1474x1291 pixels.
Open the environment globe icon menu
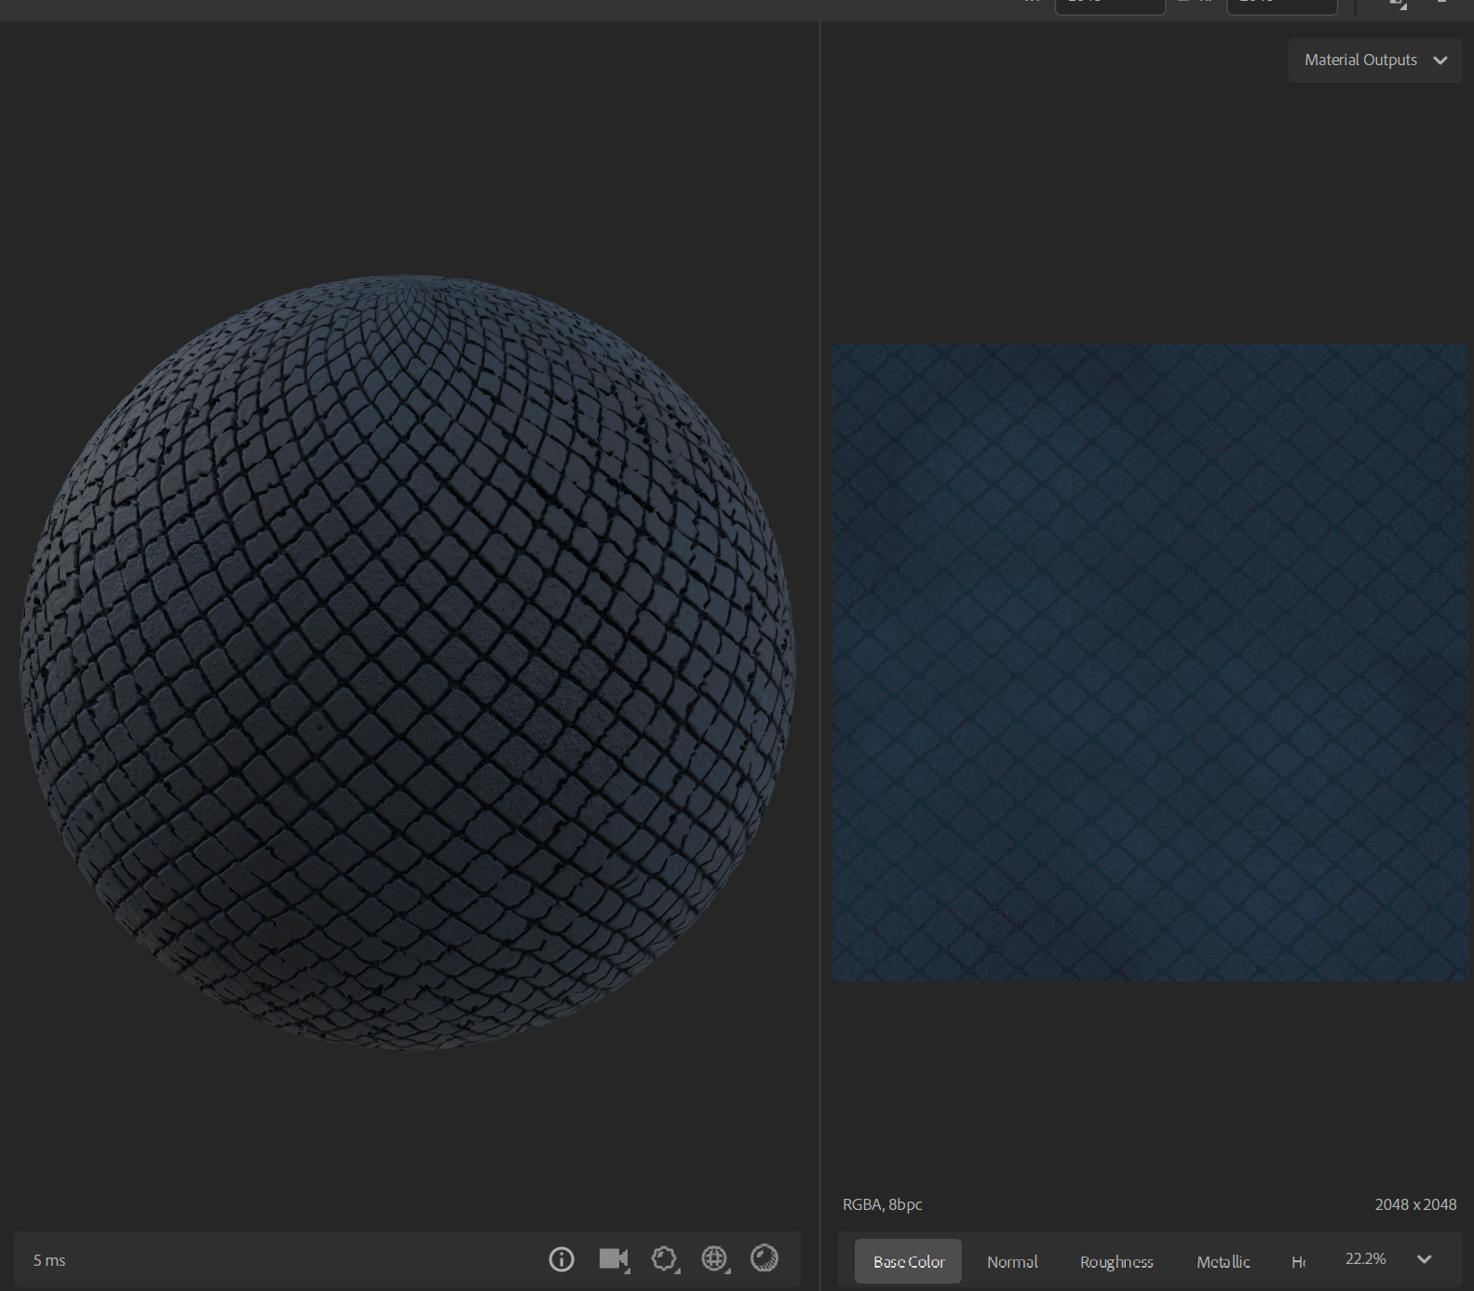[x=714, y=1259]
